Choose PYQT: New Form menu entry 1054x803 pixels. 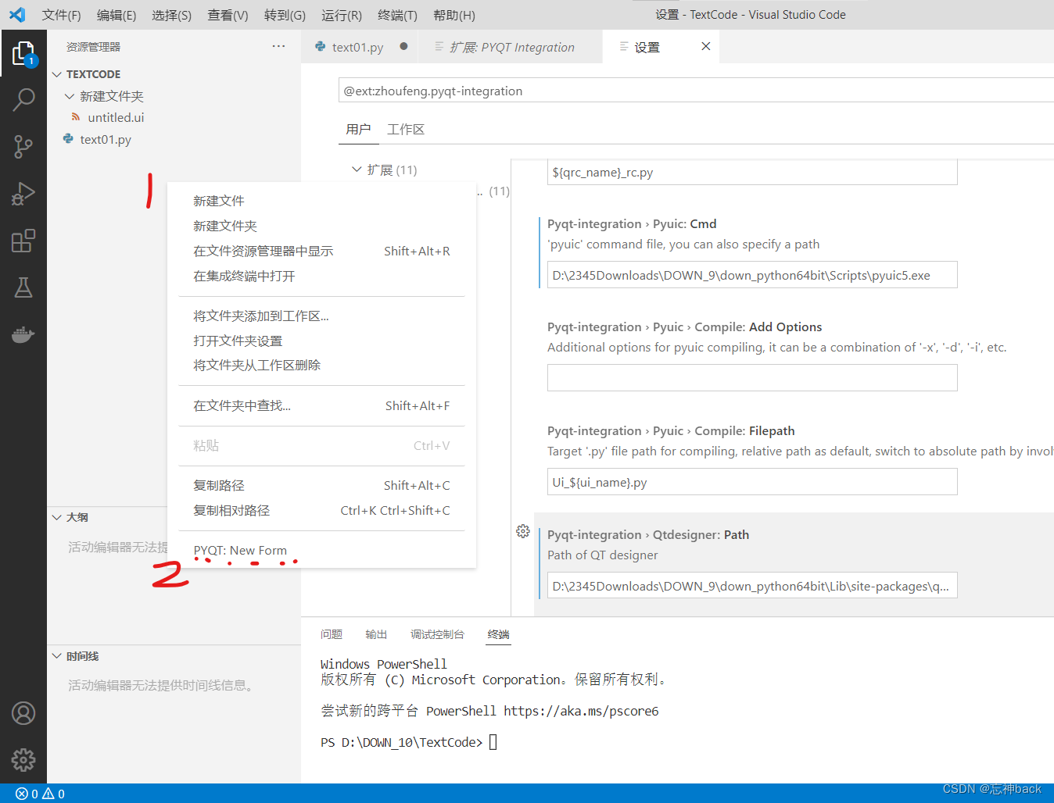point(322,550)
